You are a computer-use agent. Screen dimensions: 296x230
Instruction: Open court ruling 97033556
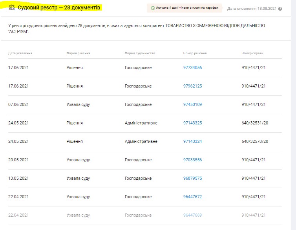[192, 160]
